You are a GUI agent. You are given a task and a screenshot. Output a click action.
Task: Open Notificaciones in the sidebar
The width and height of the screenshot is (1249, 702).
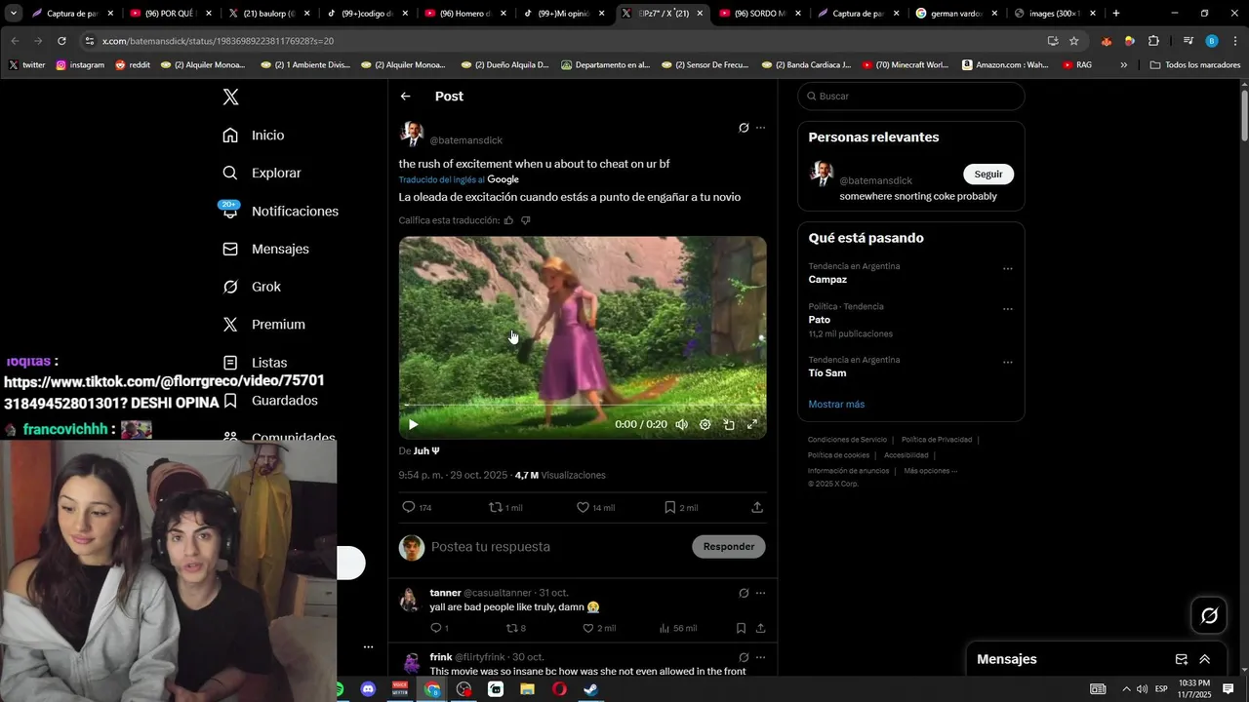(279, 211)
